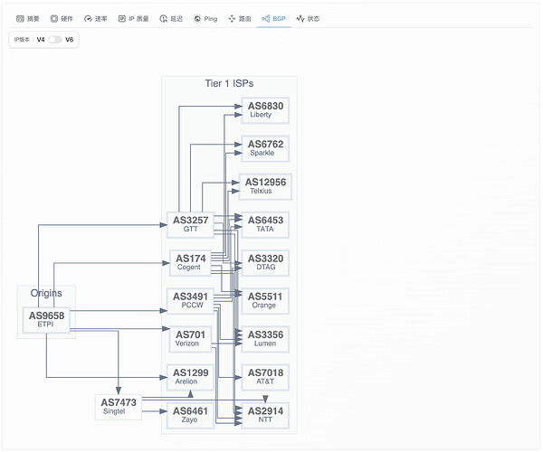Select the AS12956 Telxius node

(265, 186)
